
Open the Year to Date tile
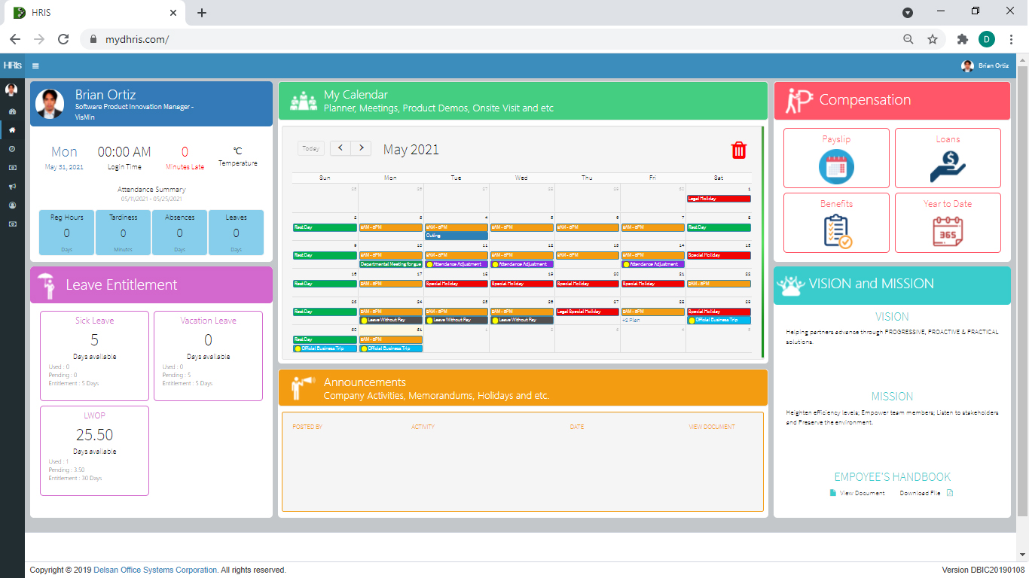tap(948, 223)
